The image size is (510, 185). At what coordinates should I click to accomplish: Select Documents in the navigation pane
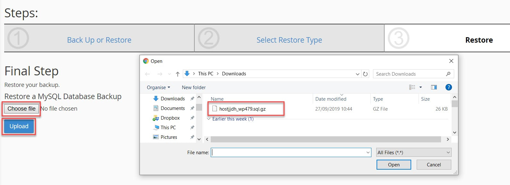coord(173,108)
